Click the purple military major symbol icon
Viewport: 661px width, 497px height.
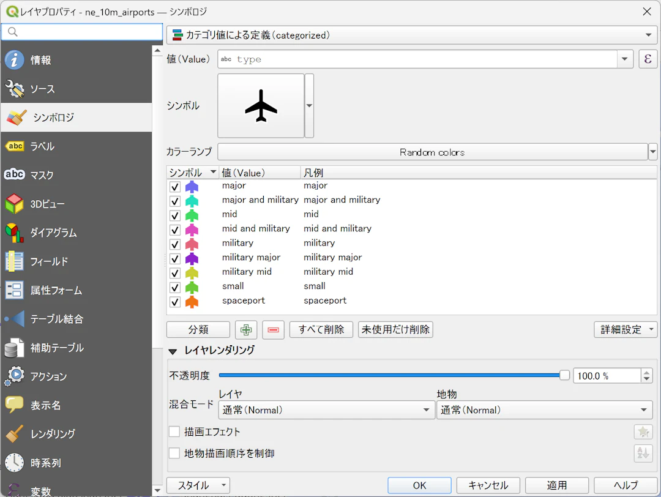point(192,258)
